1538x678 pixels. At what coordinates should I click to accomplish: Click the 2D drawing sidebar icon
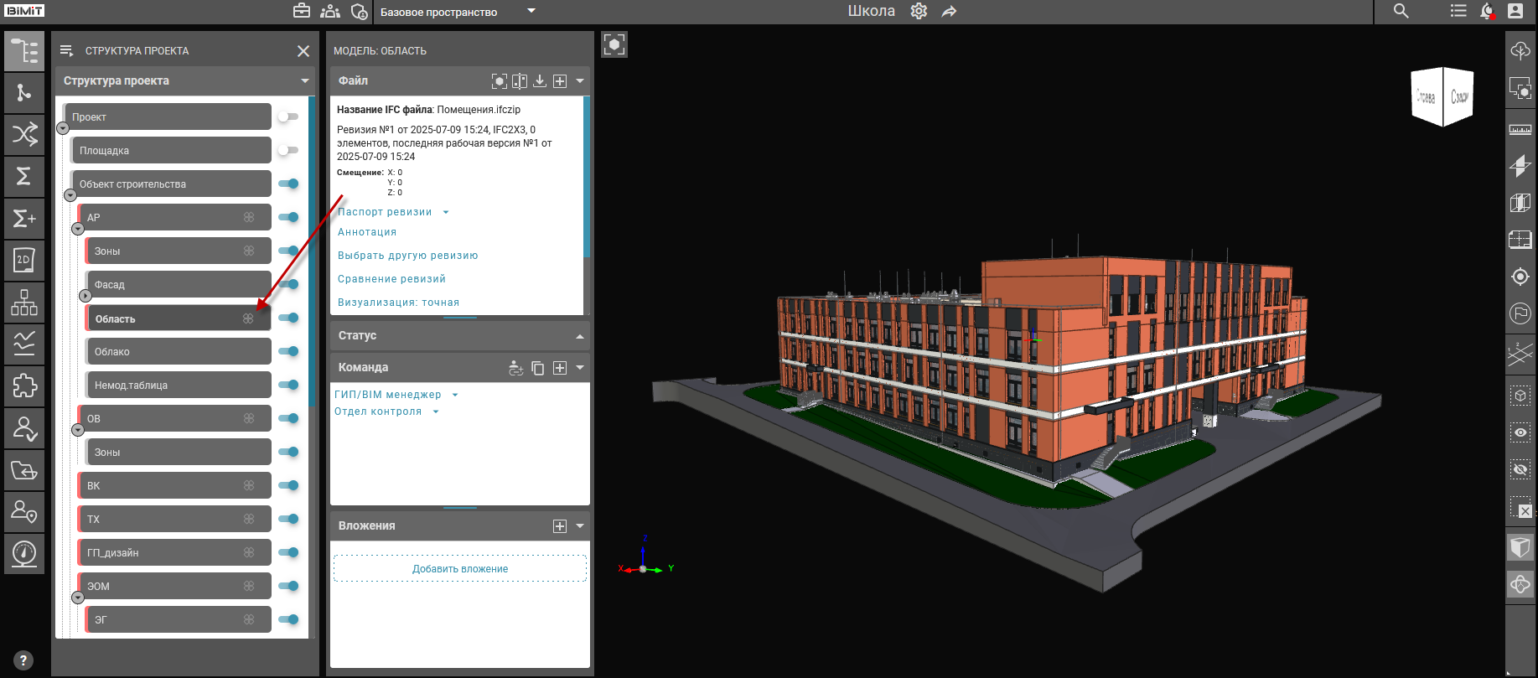(24, 260)
